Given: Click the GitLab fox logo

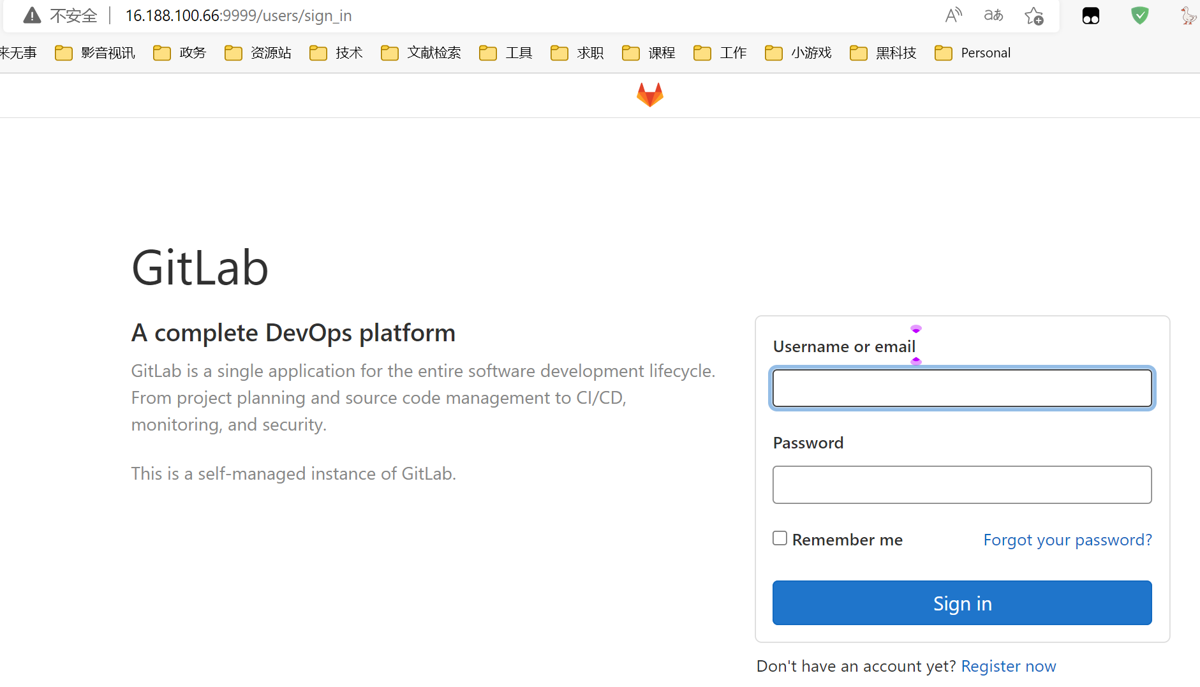Looking at the screenshot, I should 649,95.
